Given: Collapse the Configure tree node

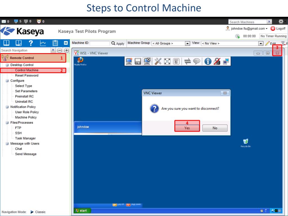Looking at the screenshot, I should (x=7, y=81).
